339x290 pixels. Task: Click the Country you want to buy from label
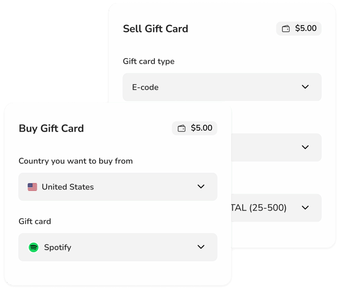pyautogui.click(x=75, y=161)
